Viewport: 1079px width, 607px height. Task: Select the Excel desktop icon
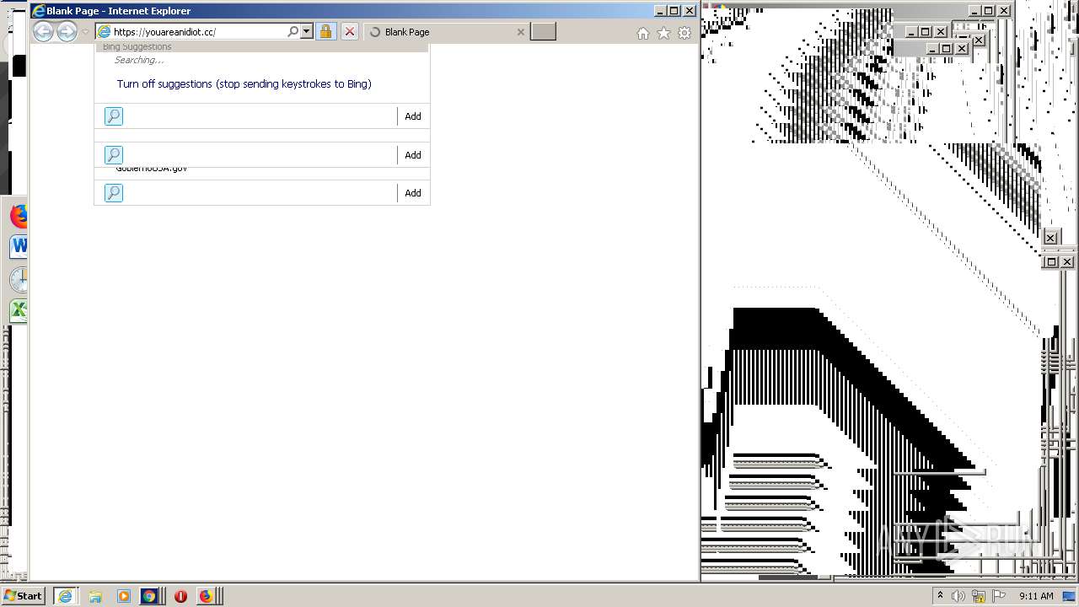coord(19,309)
